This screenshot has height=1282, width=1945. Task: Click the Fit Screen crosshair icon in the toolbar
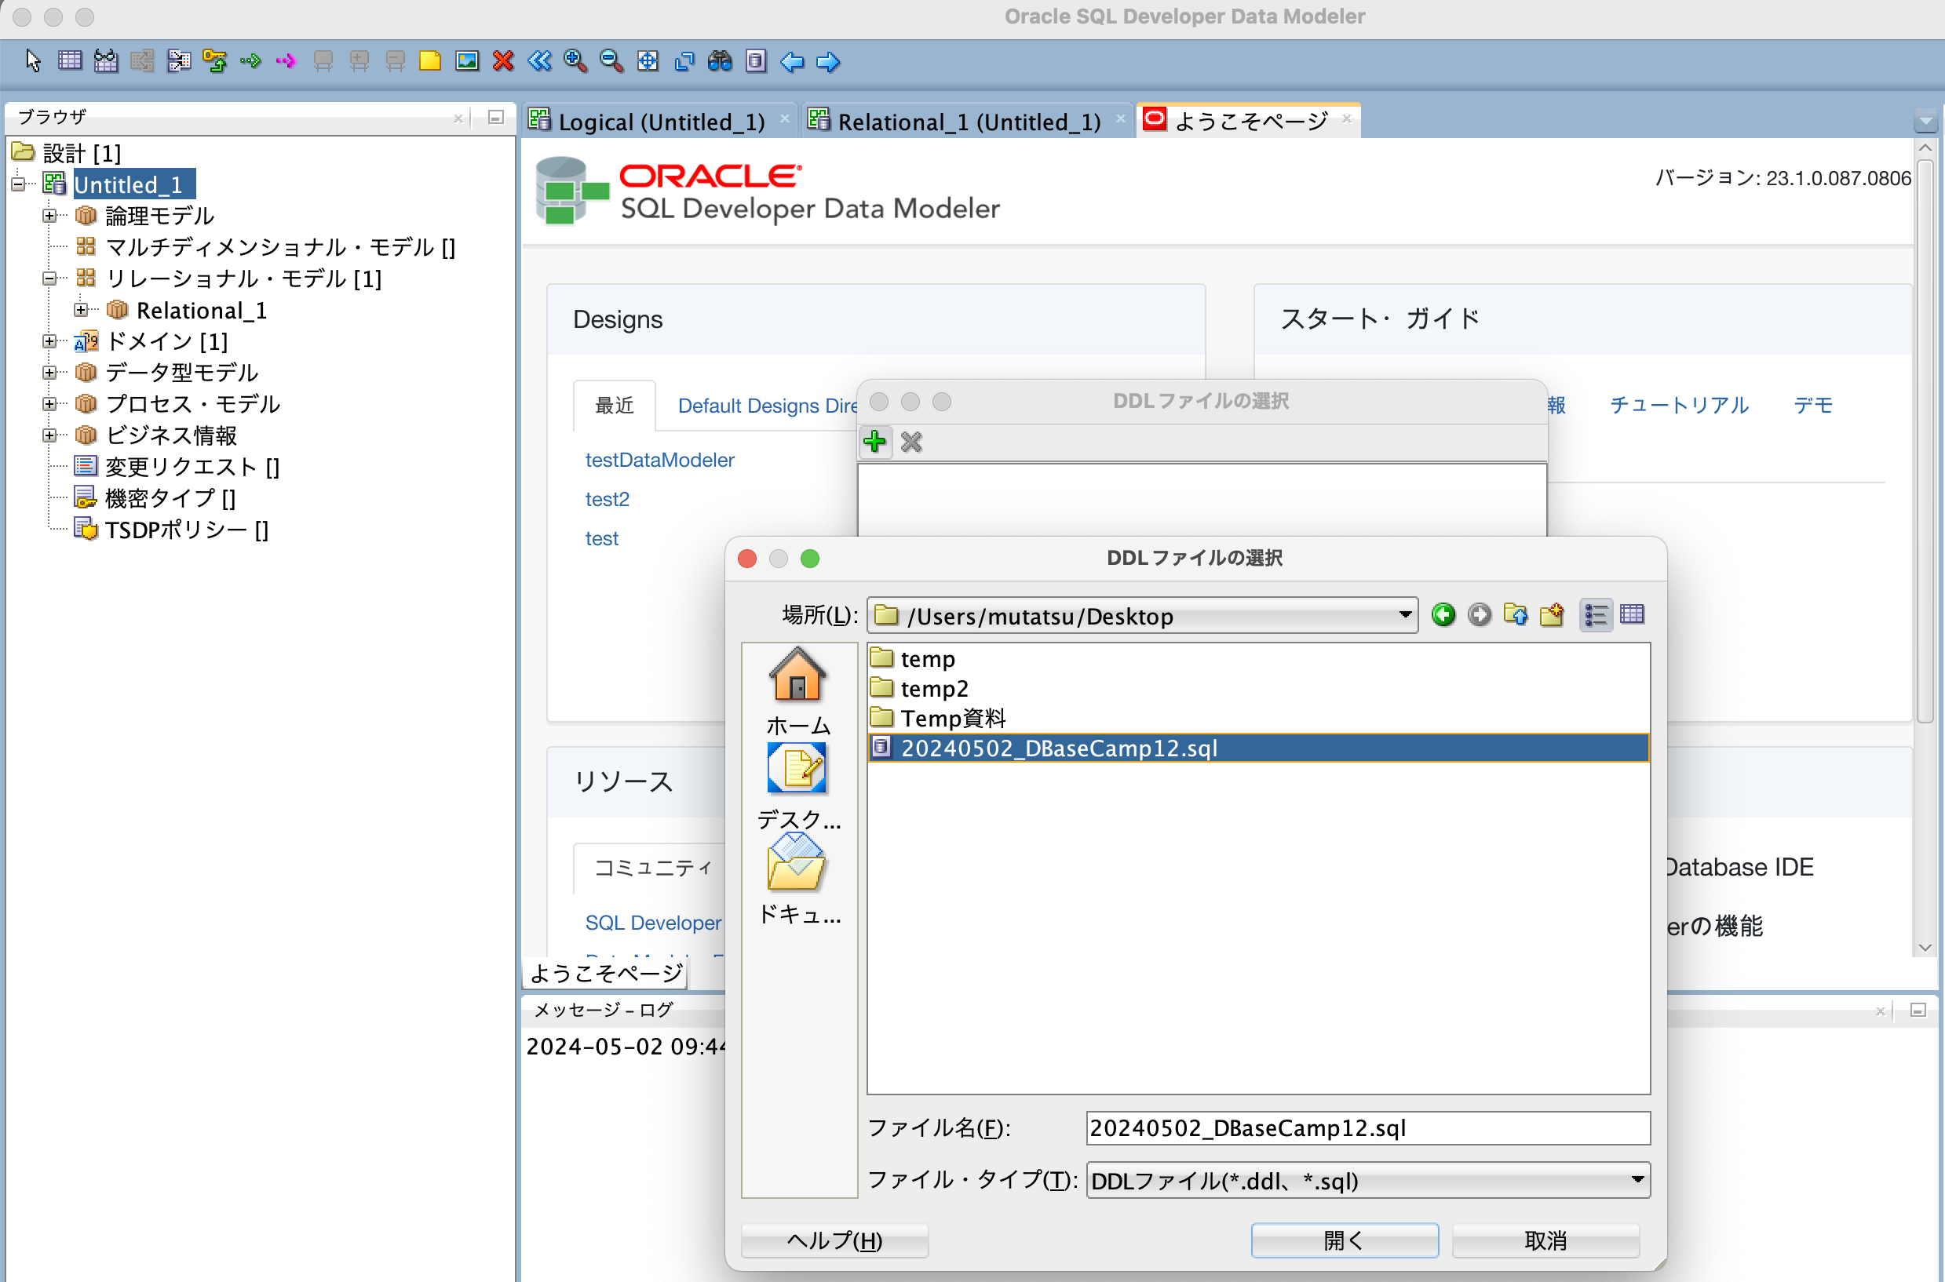[648, 61]
